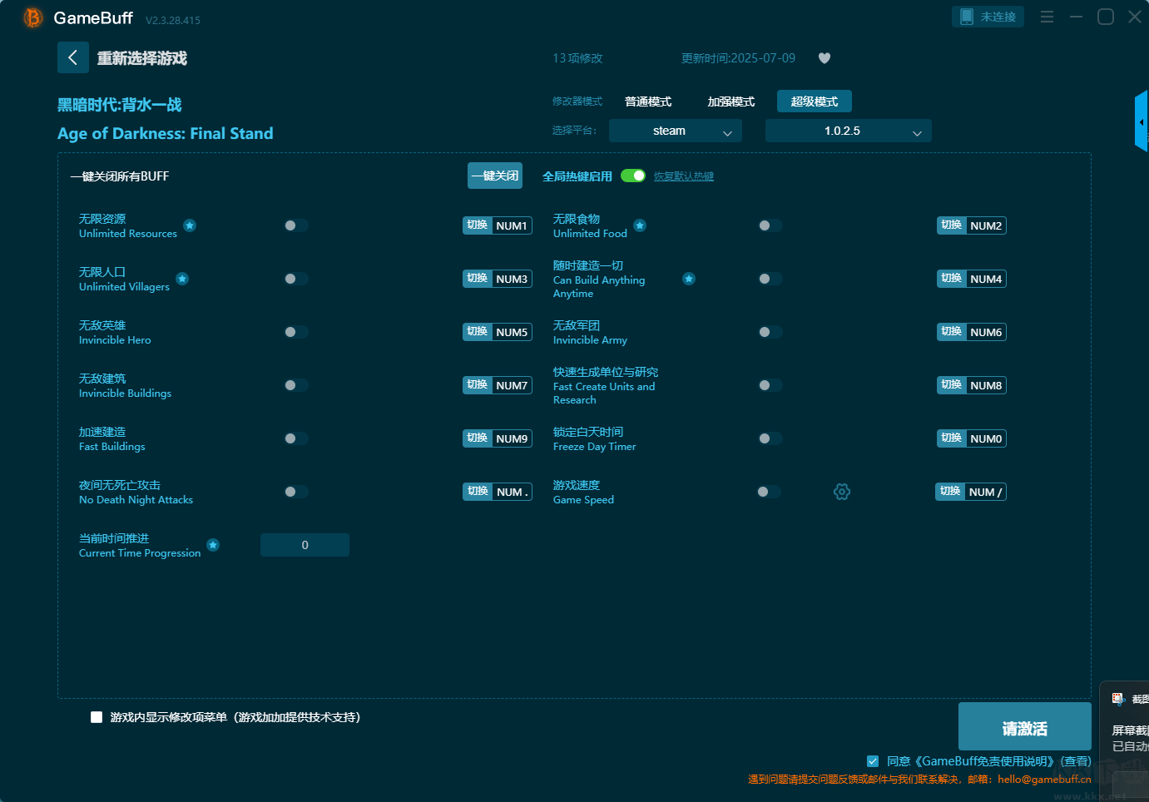Click NUM9 hotkey for Fast Buildings
Image resolution: width=1149 pixels, height=802 pixels.
point(498,438)
